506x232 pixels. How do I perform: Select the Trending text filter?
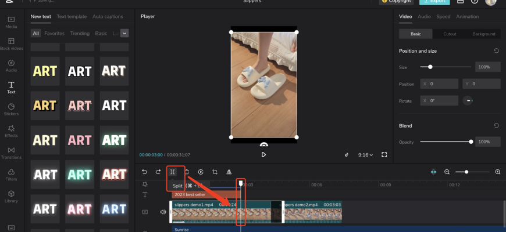pyautogui.click(x=80, y=33)
